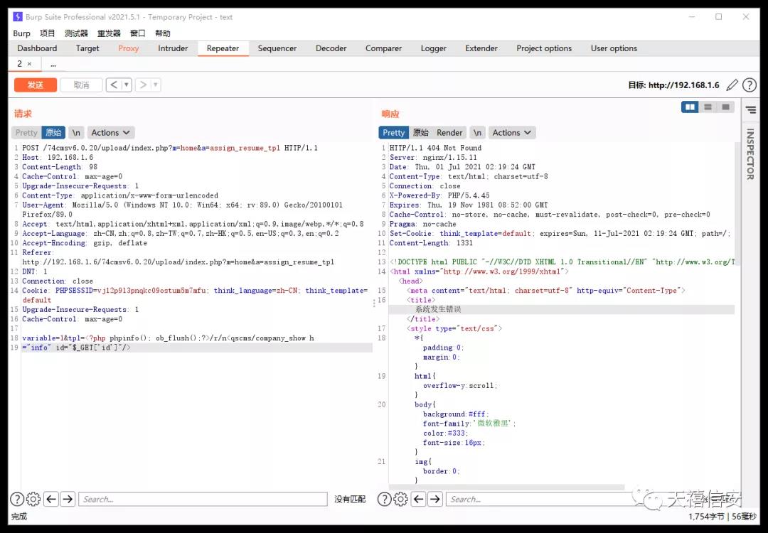
Task: Expand the forward-history dropdown arrow
Action: click(156, 85)
